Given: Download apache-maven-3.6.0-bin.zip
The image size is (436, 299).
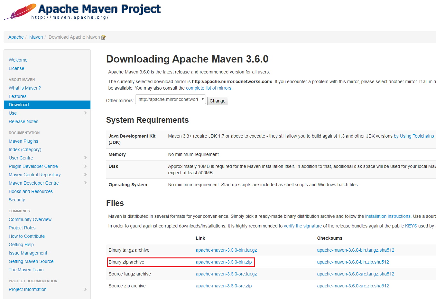Looking at the screenshot, I should coord(224,262).
